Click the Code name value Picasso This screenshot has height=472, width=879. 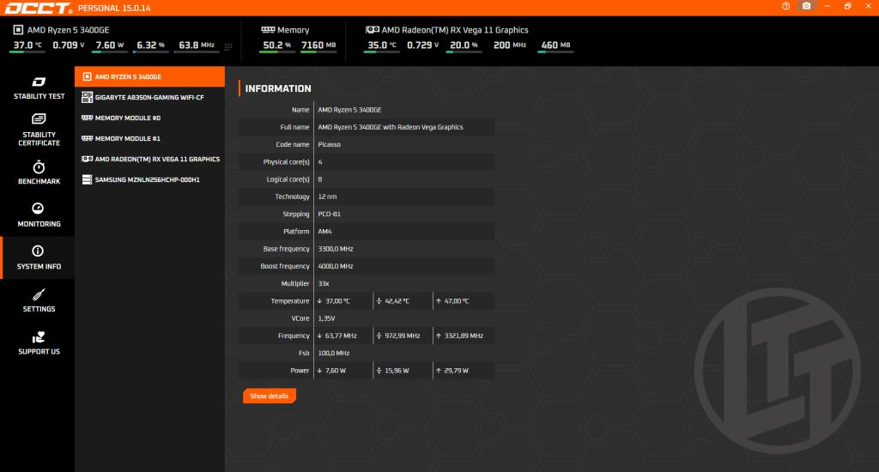pyautogui.click(x=329, y=145)
